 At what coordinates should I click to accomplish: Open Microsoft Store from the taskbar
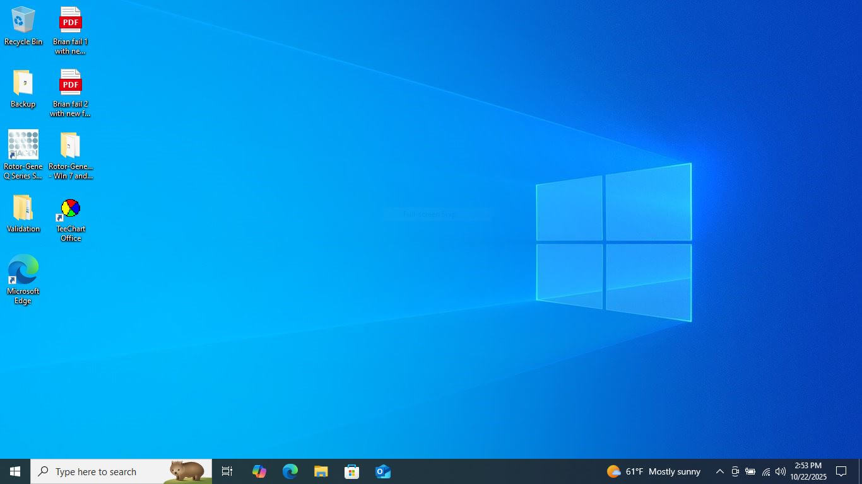[352, 471]
